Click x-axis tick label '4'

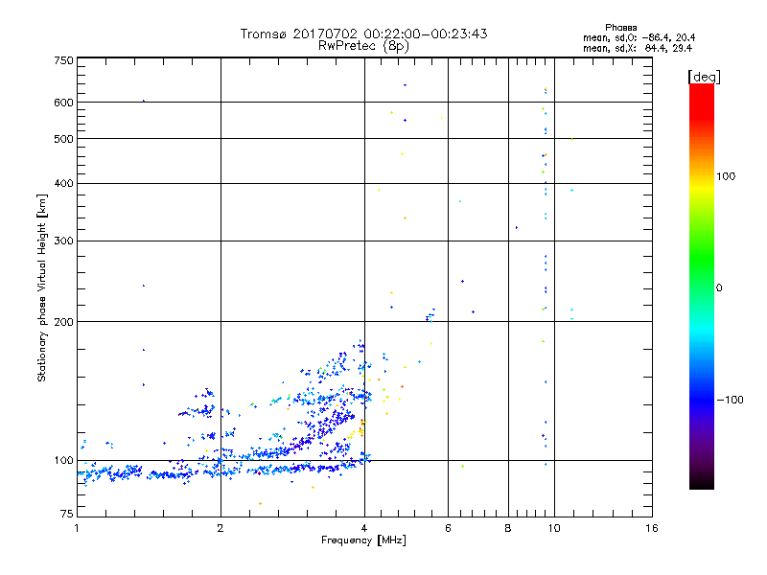[364, 528]
